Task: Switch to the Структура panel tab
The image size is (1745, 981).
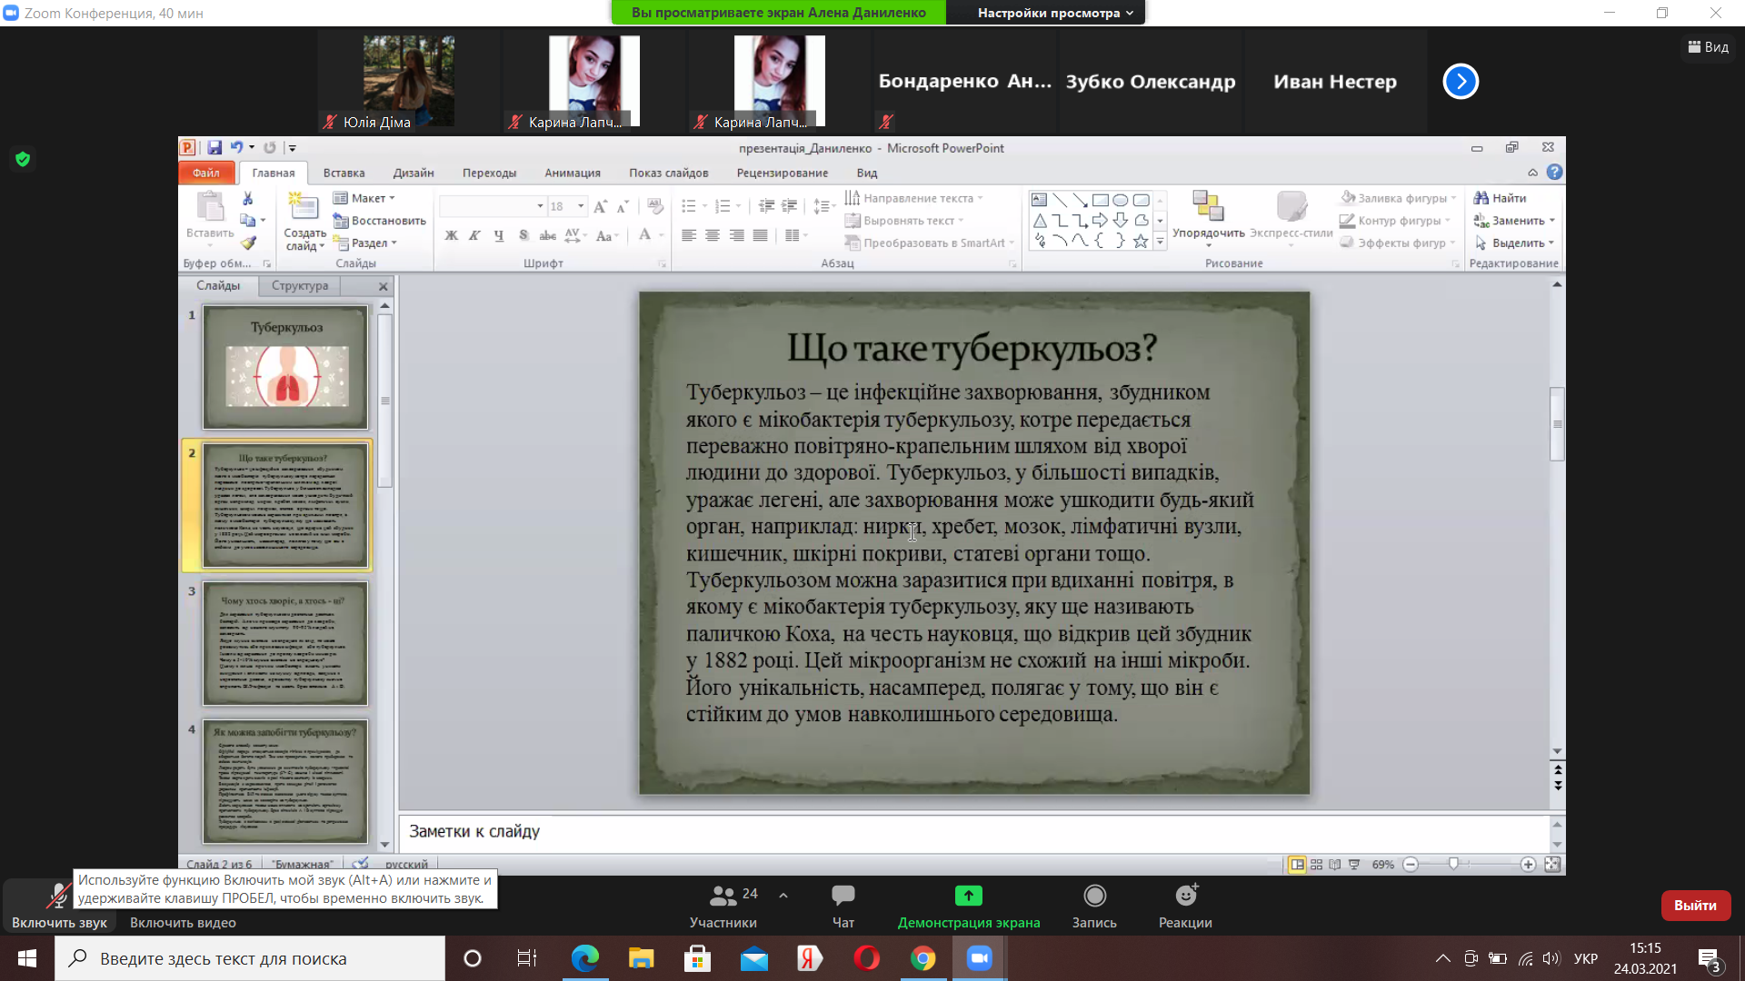Action: click(299, 285)
